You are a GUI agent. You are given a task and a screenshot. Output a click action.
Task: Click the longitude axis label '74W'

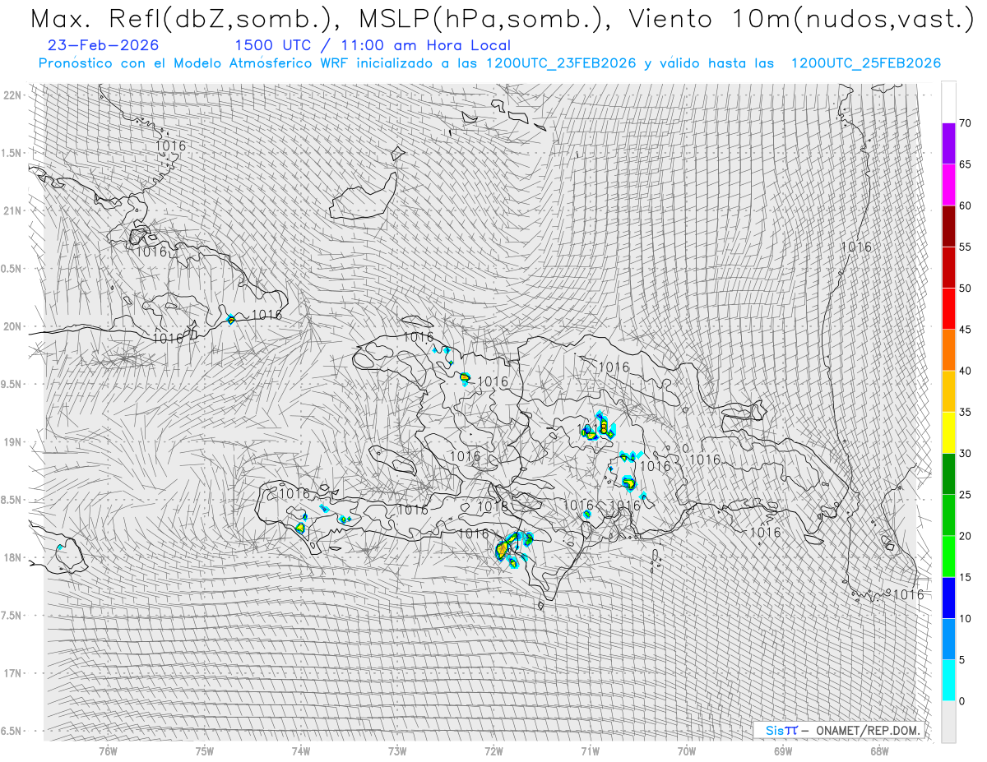click(301, 750)
